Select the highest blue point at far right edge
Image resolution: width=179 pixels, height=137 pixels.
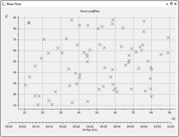168,37
